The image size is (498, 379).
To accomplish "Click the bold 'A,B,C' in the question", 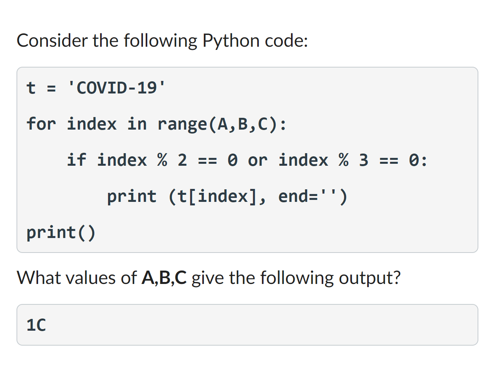I will [164, 278].
